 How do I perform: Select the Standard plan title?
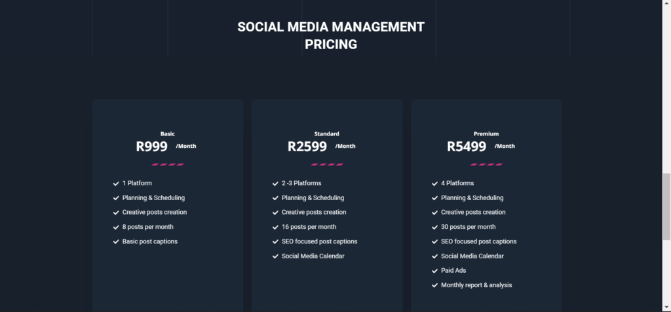point(326,134)
